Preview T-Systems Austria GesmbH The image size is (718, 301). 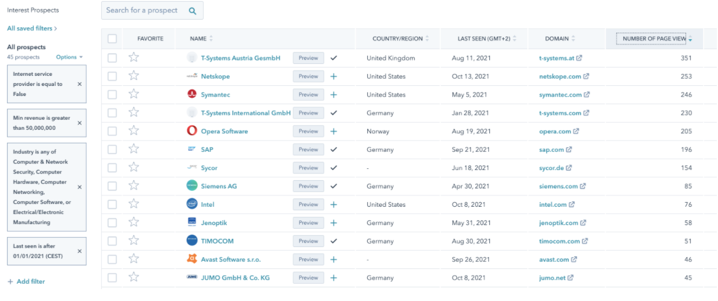(308, 58)
